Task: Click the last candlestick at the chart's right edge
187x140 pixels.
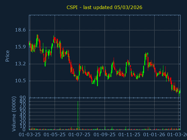Action: 180,92
